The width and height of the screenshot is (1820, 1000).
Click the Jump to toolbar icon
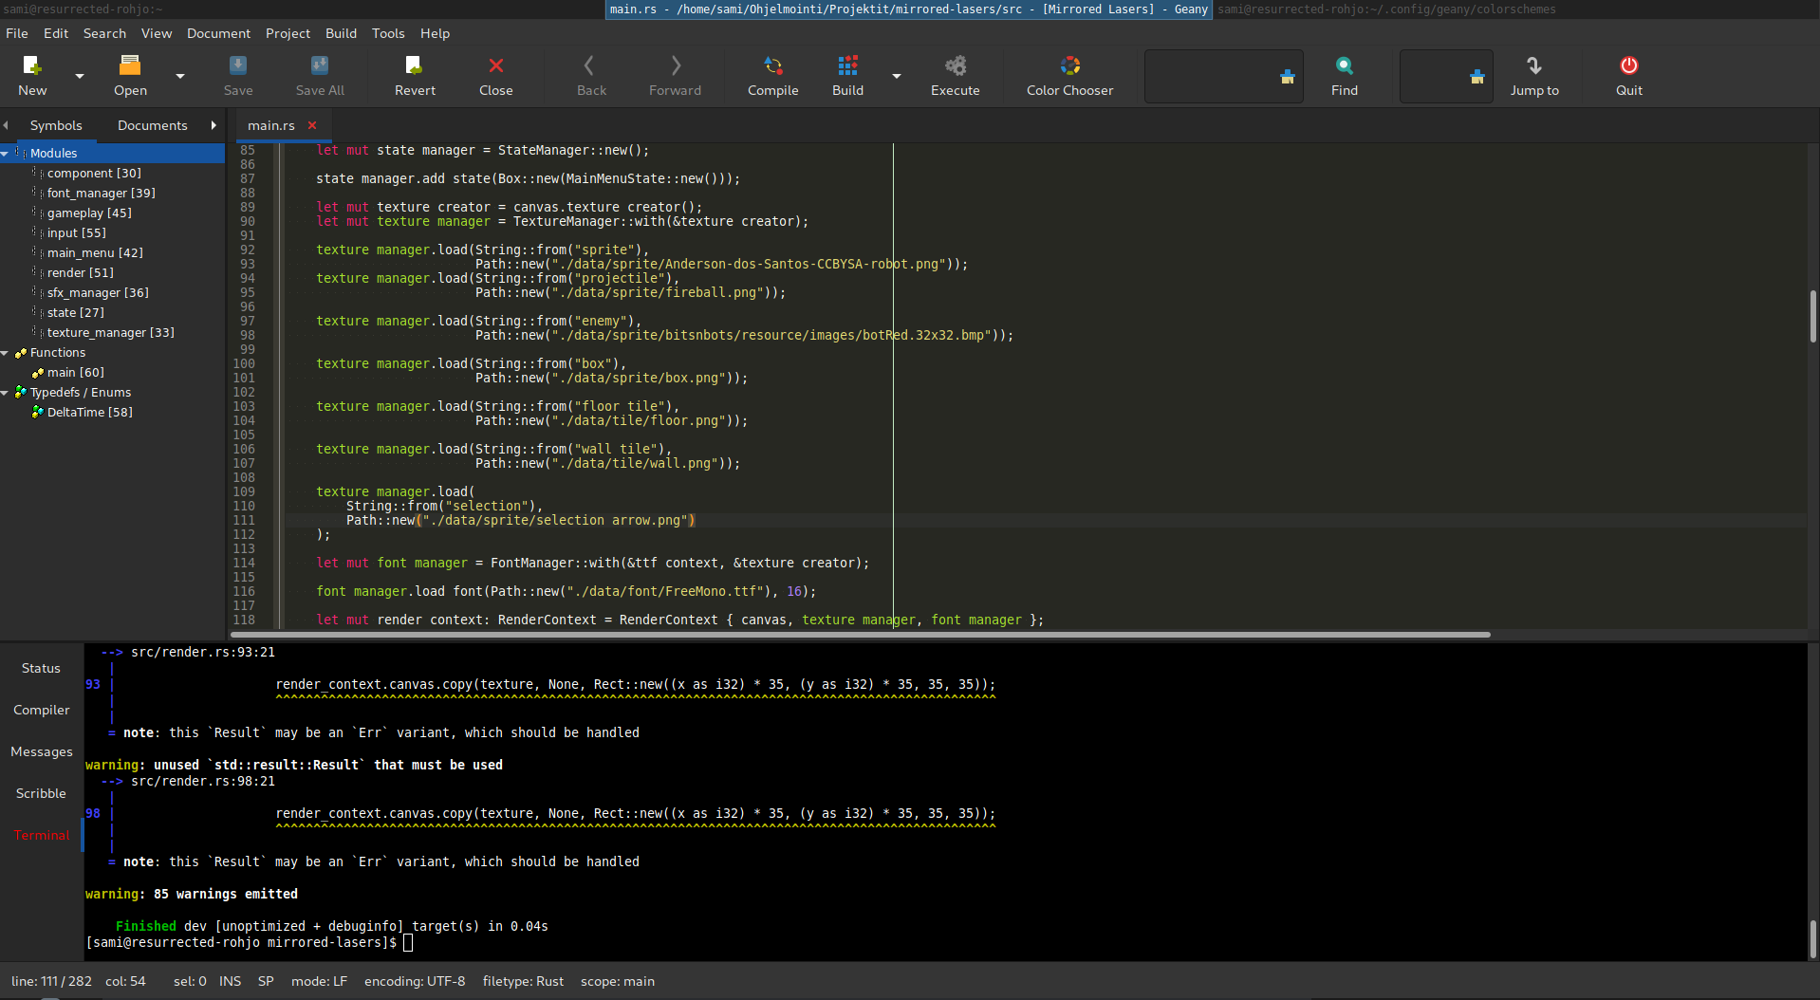[1534, 76]
